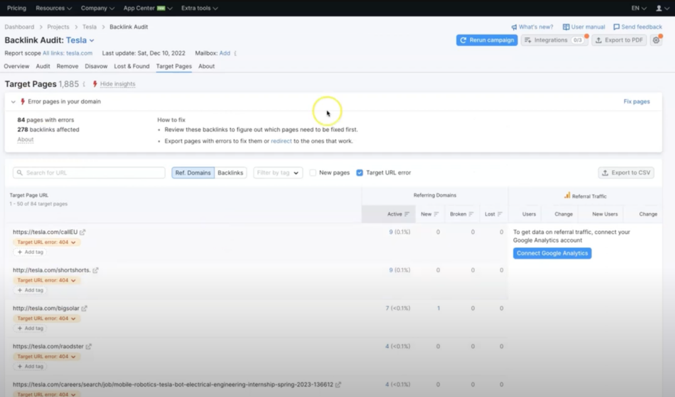This screenshot has height=397, width=675.
Task: Click new domains count 1 for bigsolar
Action: pos(438,308)
